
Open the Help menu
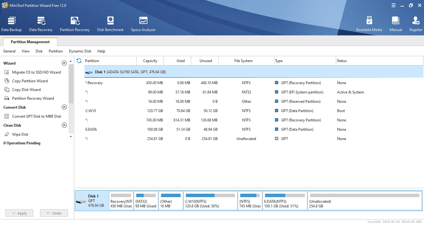101,51
